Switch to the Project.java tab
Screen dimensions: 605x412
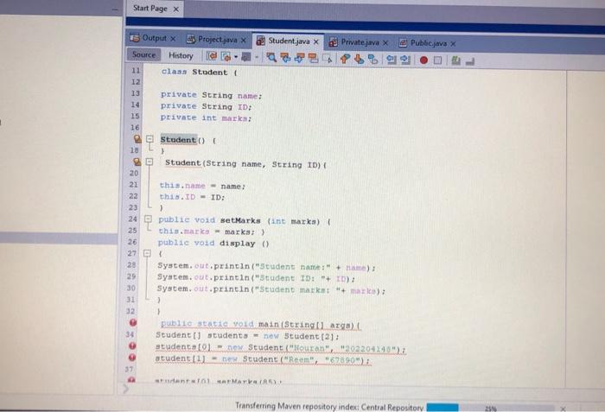(217, 40)
